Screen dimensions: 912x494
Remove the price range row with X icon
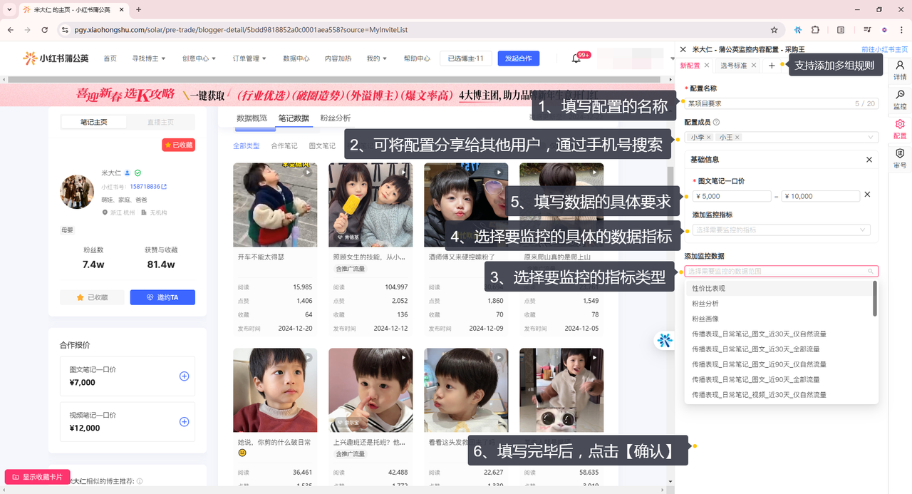point(867,195)
